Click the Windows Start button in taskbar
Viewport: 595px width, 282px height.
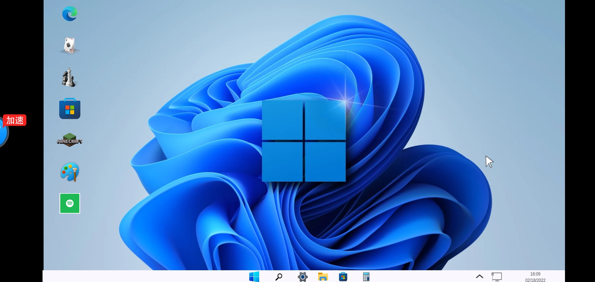[x=254, y=277]
